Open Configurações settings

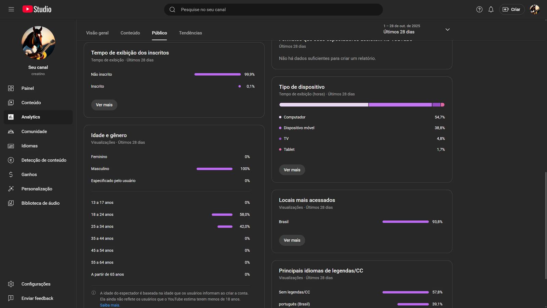point(36,284)
